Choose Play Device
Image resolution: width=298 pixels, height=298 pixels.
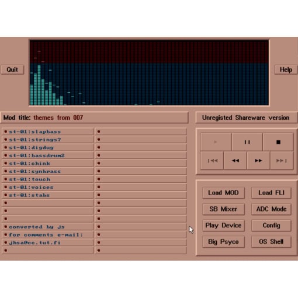pos(223,226)
